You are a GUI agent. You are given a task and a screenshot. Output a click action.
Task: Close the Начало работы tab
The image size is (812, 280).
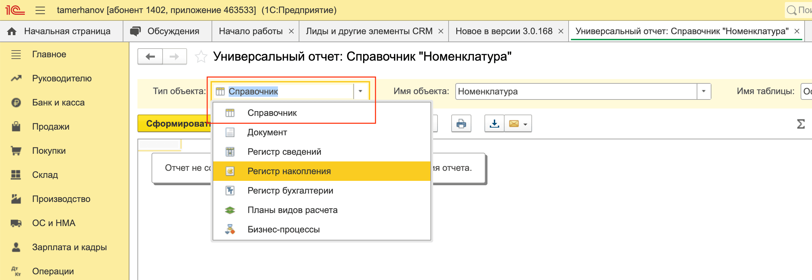(x=291, y=31)
